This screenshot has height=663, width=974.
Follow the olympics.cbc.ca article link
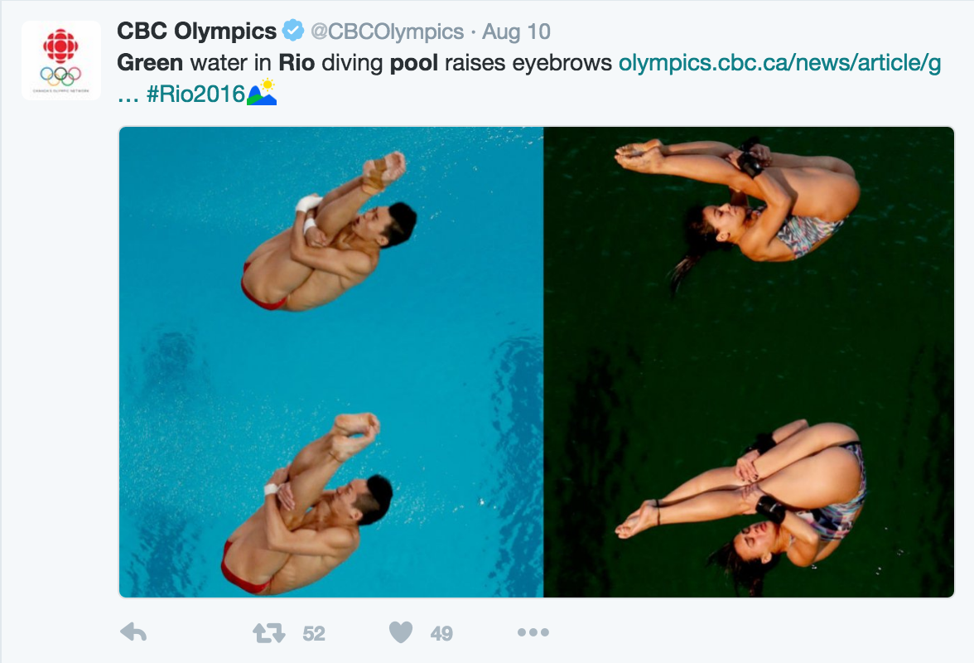(x=779, y=63)
